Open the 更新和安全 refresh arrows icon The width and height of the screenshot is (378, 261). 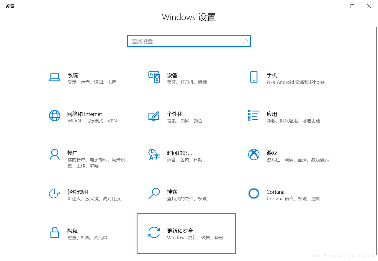pos(154,232)
